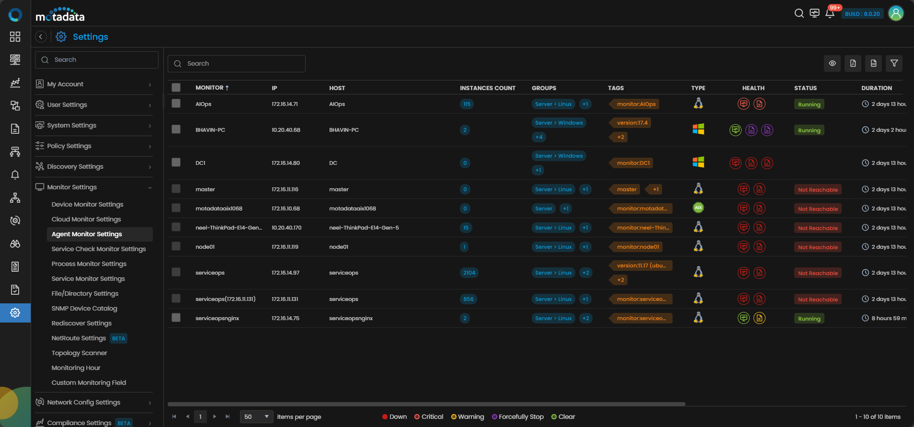This screenshot has height=427, width=914.
Task: Export table as PDF icon
Action: pyautogui.click(x=853, y=63)
